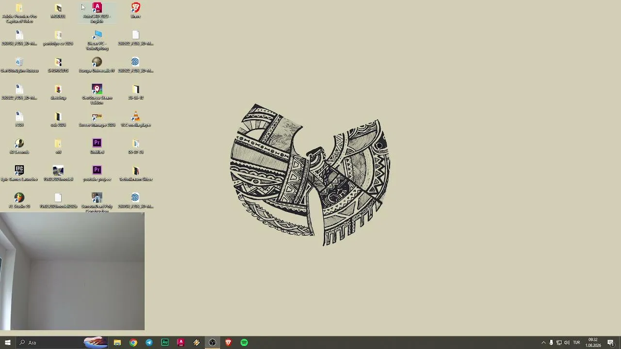This screenshot has width=621, height=349.
Task: Select the Adobe Premiere Pro Captured Video folder
Action: pos(19,13)
